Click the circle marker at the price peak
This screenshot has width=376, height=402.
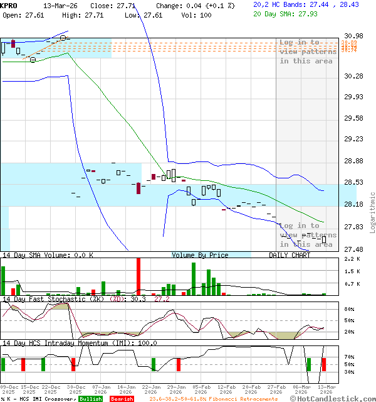[x=63, y=38]
